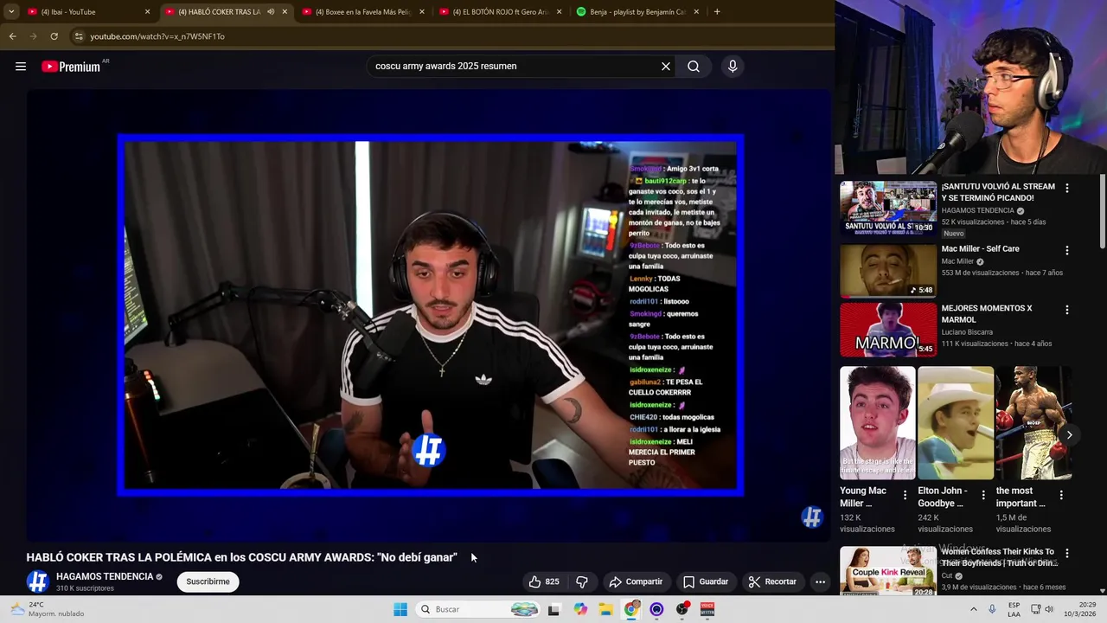Go to YouTube Premium home logo

click(71, 67)
